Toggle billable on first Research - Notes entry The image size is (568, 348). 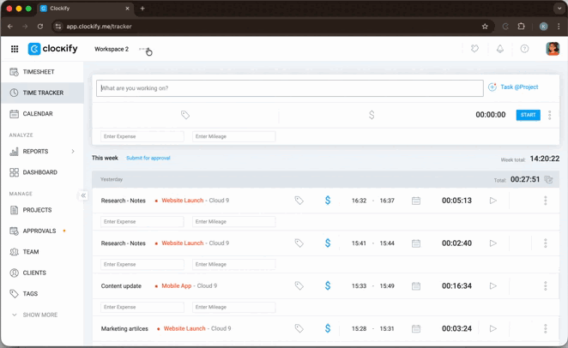(328, 201)
